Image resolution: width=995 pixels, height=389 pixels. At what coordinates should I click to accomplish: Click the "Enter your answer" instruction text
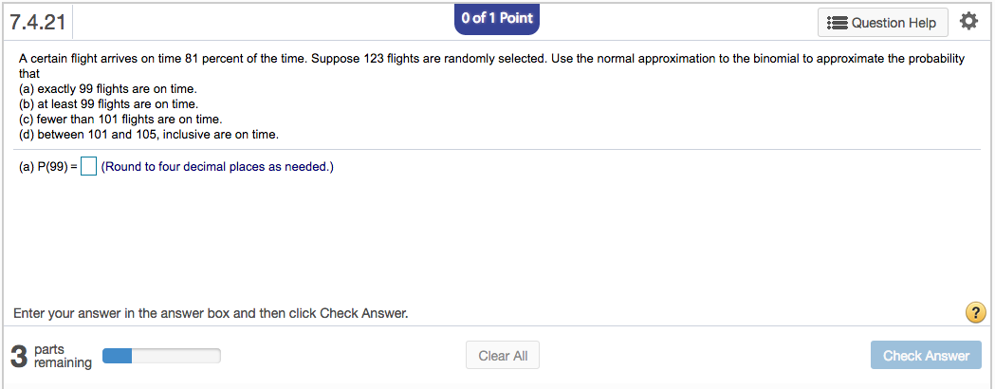coord(211,313)
